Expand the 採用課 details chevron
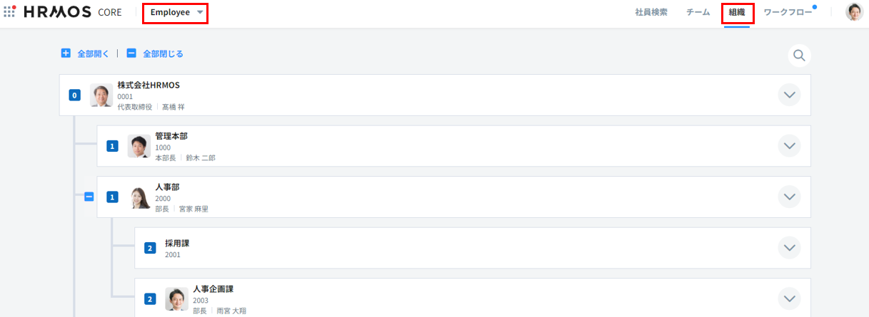 789,248
